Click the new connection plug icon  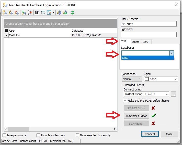coord(5,12)
